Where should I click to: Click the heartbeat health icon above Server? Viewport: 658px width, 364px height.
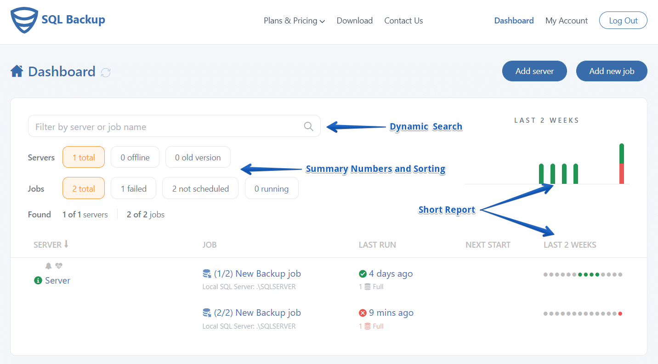tap(59, 266)
